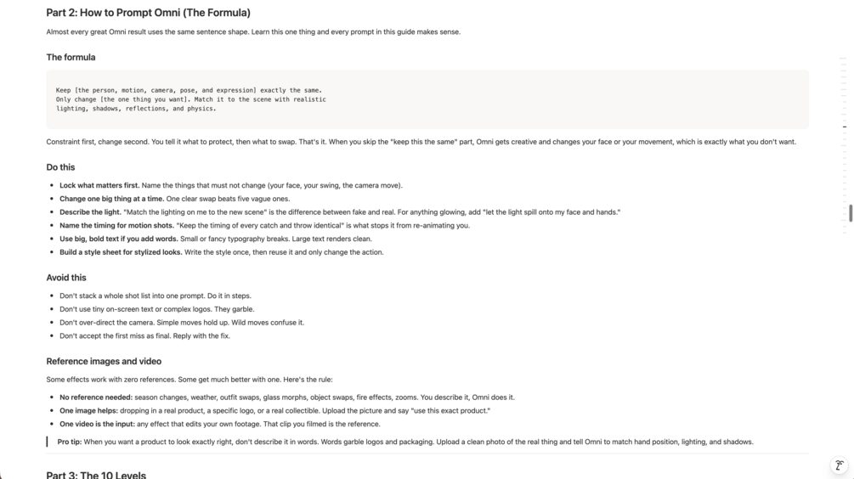Click inside the formula code block

(x=427, y=99)
